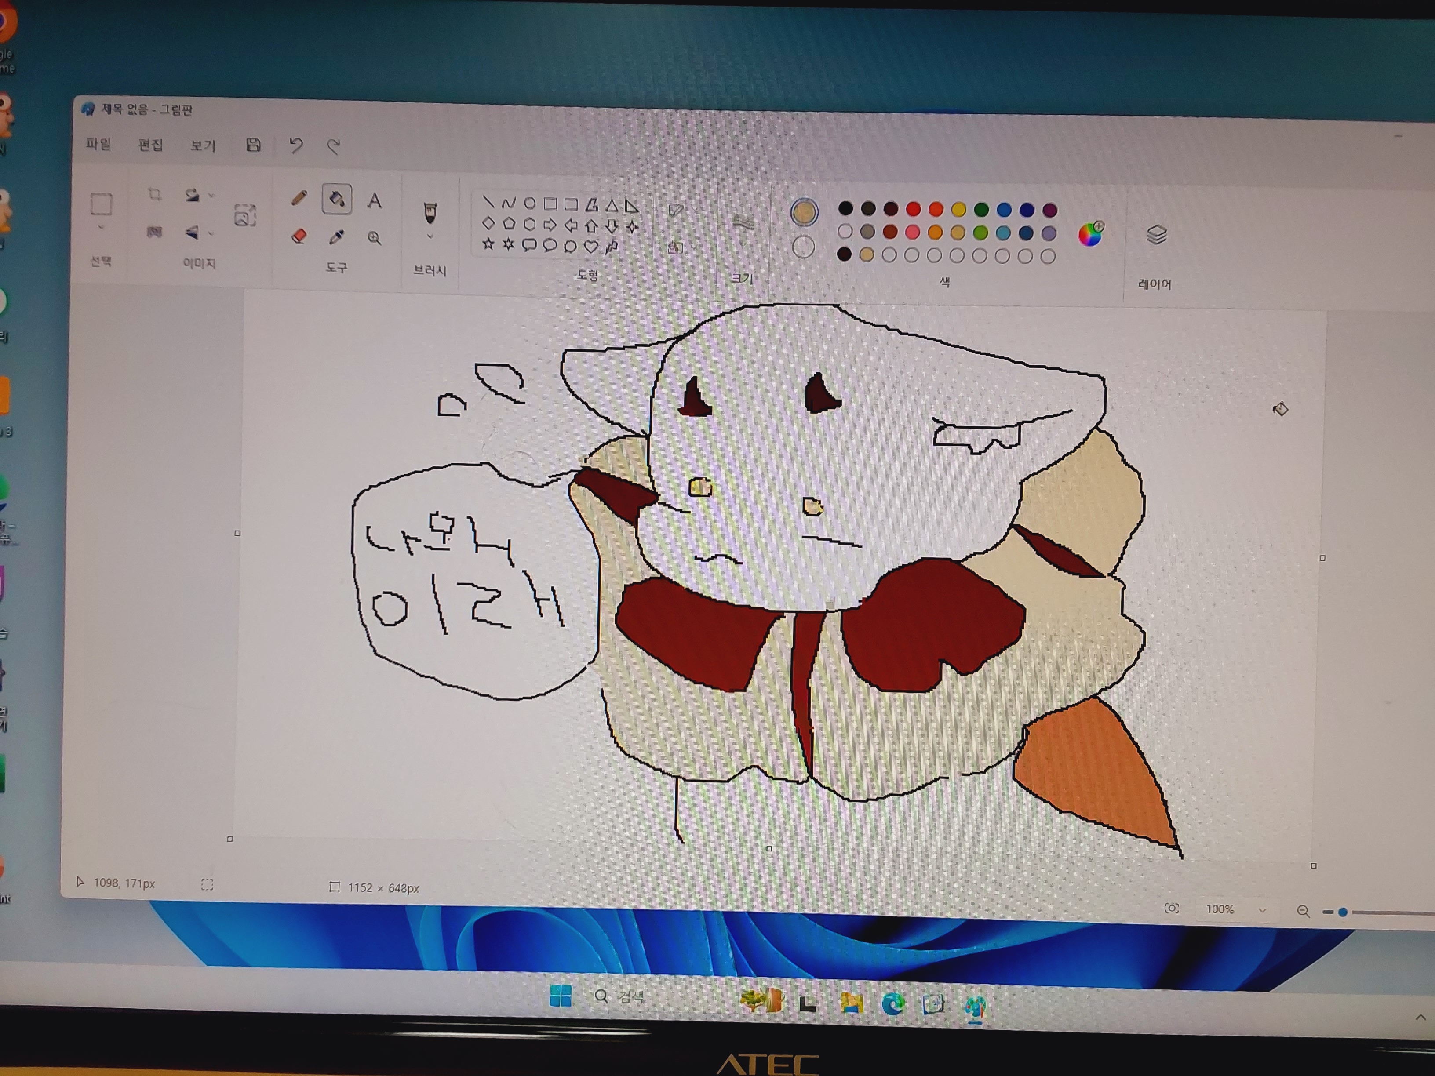Select the Pencil tool
Image resolution: width=1435 pixels, height=1076 pixels.
click(x=299, y=198)
